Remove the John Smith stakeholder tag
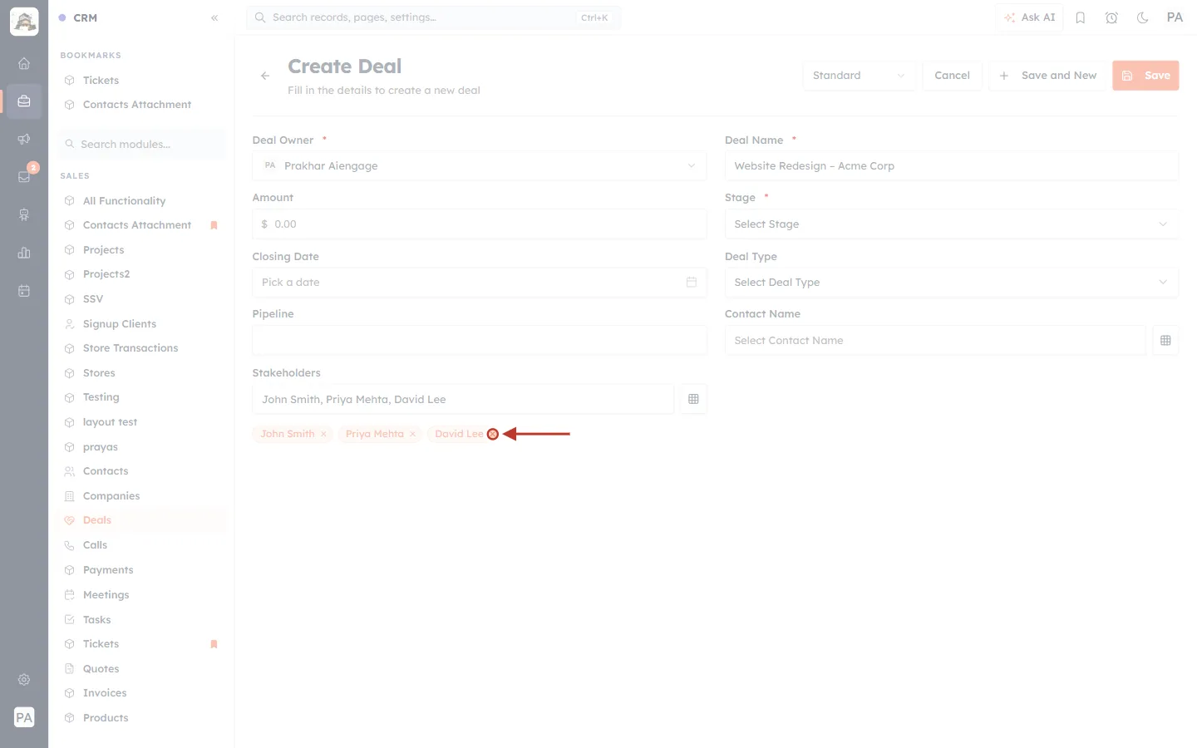 coord(323,434)
